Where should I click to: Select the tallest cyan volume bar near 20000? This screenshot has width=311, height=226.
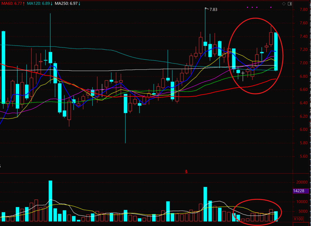(x=50, y=201)
